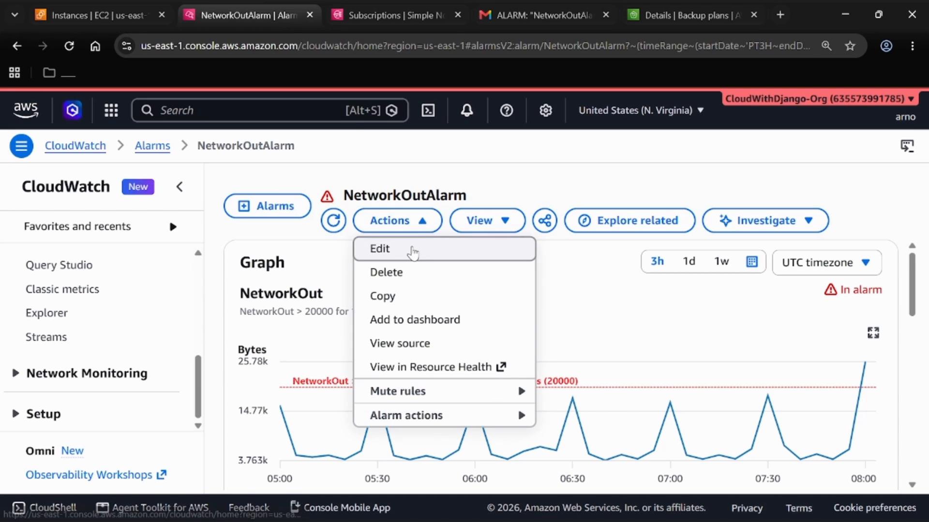Open the custom time range calendar icon
The height and width of the screenshot is (522, 929).
pyautogui.click(x=752, y=261)
